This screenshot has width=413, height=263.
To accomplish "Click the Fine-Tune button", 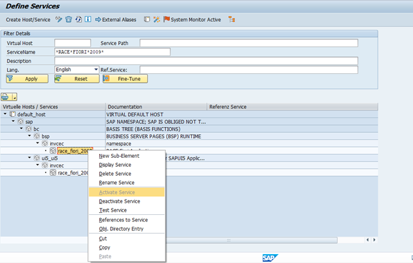I will click(125, 79).
